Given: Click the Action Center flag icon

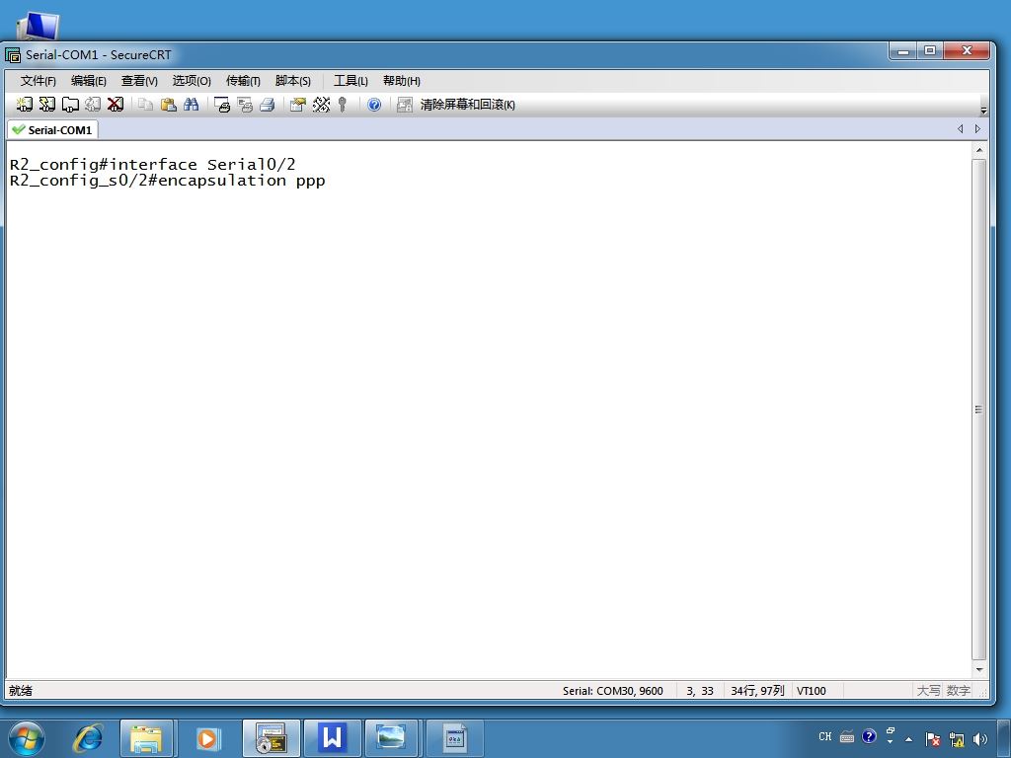Looking at the screenshot, I should [x=932, y=739].
